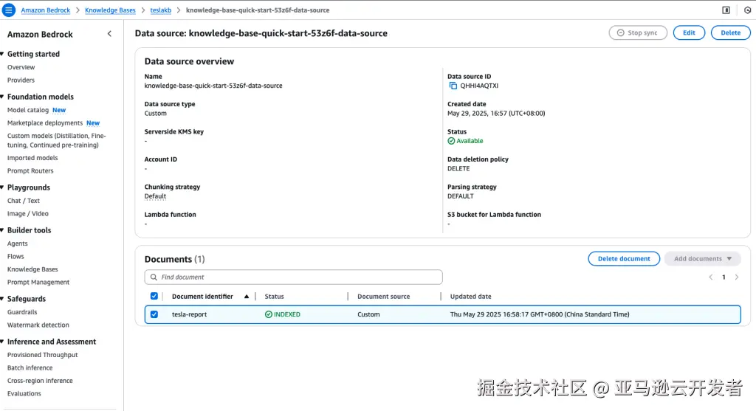Click page number 1 in pagination
This screenshot has height=411, width=756.
click(724, 277)
